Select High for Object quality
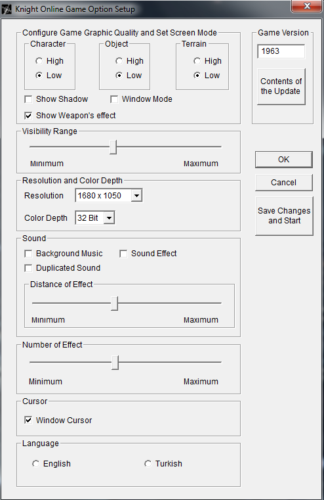Screen dimensions: 324x500 119,61
